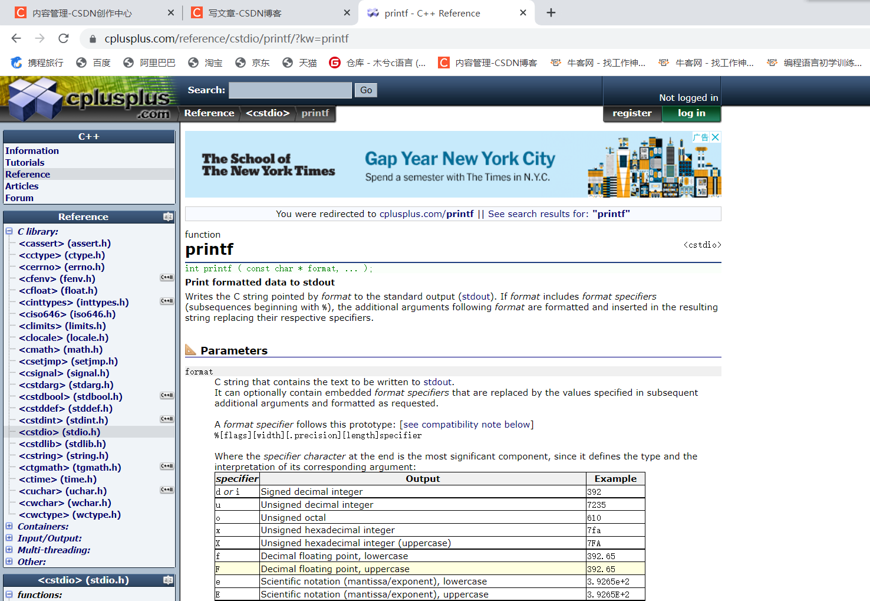870x601 pixels.
Task: Open a new browser tab with plus icon
Action: click(x=551, y=12)
